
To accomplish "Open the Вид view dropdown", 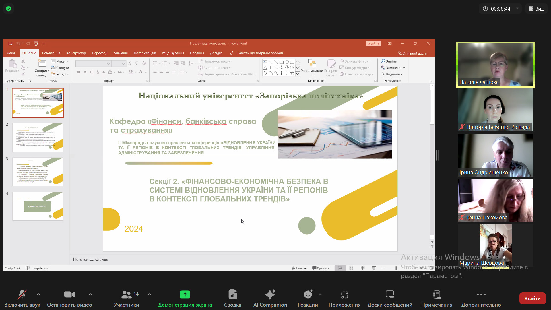I will (536, 9).
